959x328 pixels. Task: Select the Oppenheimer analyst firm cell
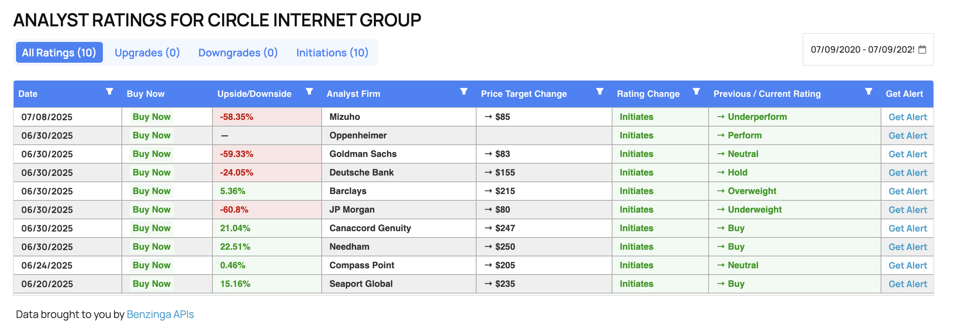399,135
